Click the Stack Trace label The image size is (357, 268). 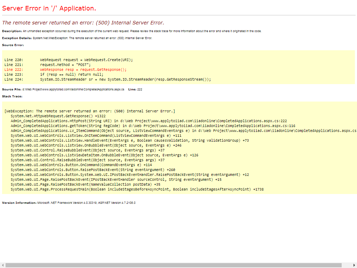12,96
